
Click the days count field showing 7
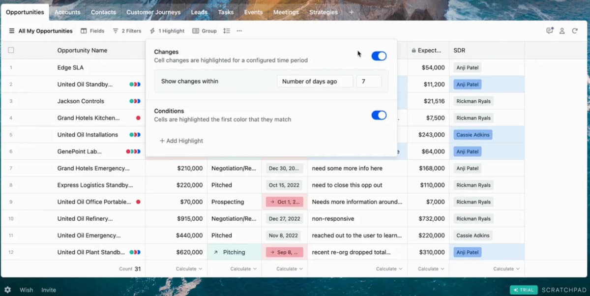(369, 82)
